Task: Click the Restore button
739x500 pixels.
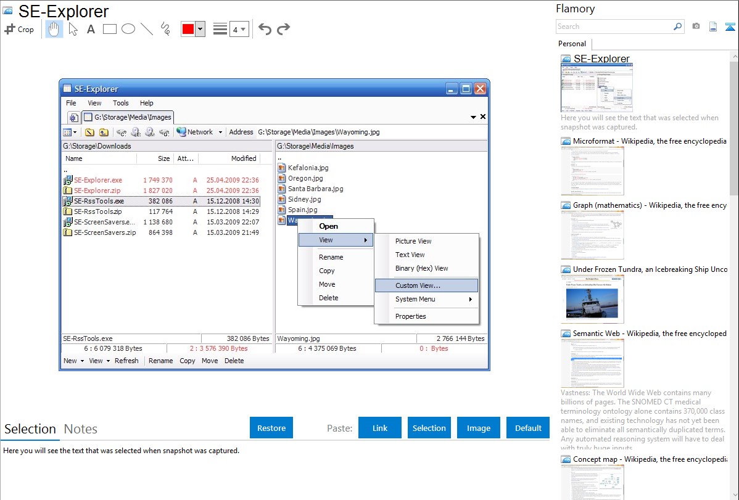Action: (271, 428)
